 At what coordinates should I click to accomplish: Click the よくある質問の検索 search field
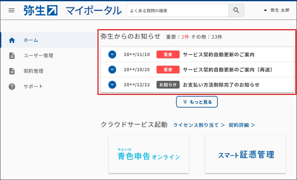point(177,10)
